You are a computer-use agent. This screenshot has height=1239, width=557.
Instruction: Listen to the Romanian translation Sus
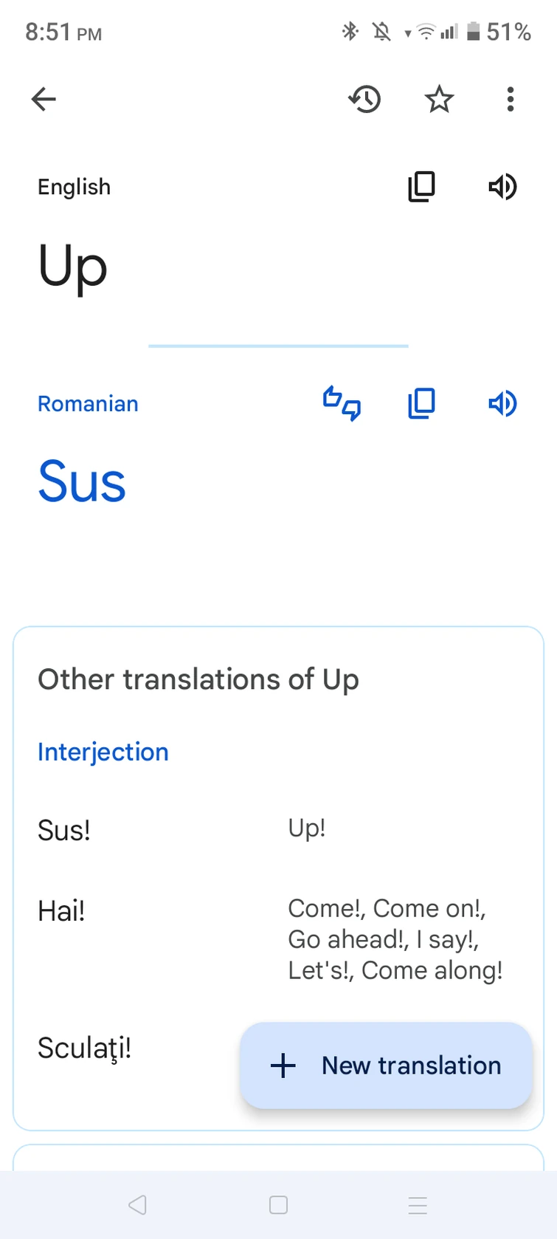[502, 403]
